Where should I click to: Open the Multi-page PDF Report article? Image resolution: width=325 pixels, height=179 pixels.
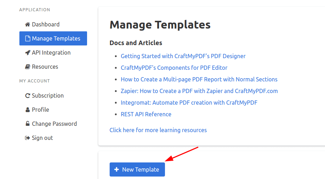[199, 79]
